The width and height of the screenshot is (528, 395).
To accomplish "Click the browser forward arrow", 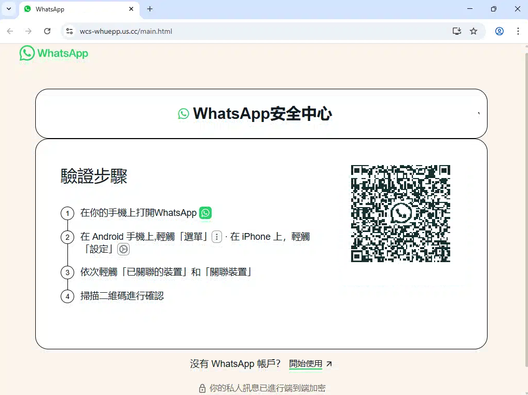I will tap(29, 31).
